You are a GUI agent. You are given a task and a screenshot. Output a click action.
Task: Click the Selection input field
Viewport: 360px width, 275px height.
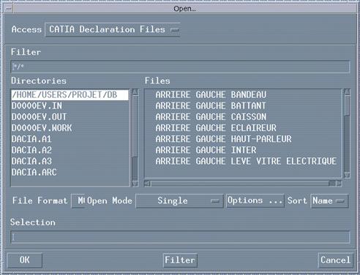pos(180,237)
